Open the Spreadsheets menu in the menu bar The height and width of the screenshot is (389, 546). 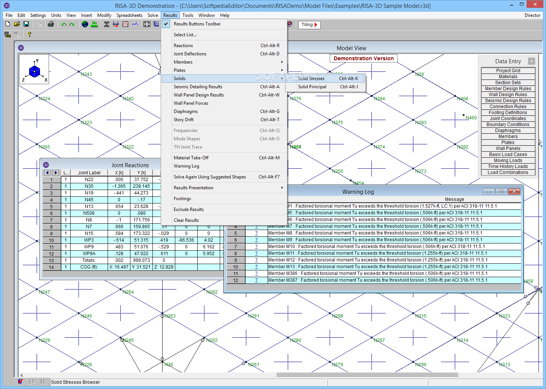tap(129, 15)
